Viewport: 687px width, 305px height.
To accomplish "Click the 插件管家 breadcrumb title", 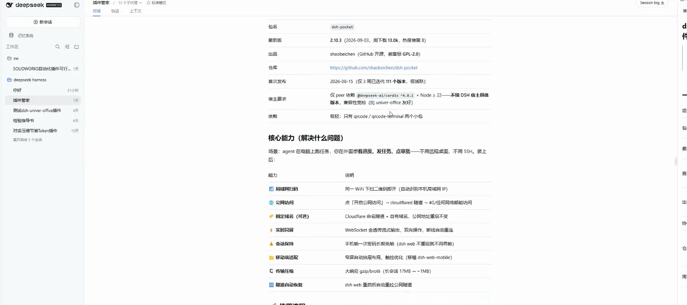I will 101,3.
